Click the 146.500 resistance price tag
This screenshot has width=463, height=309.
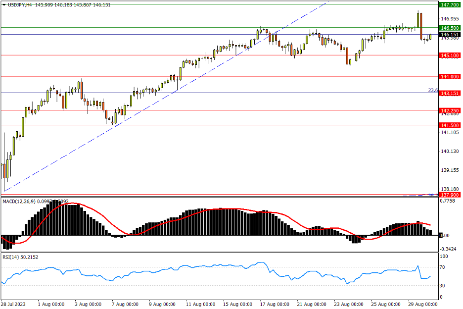point(450,28)
